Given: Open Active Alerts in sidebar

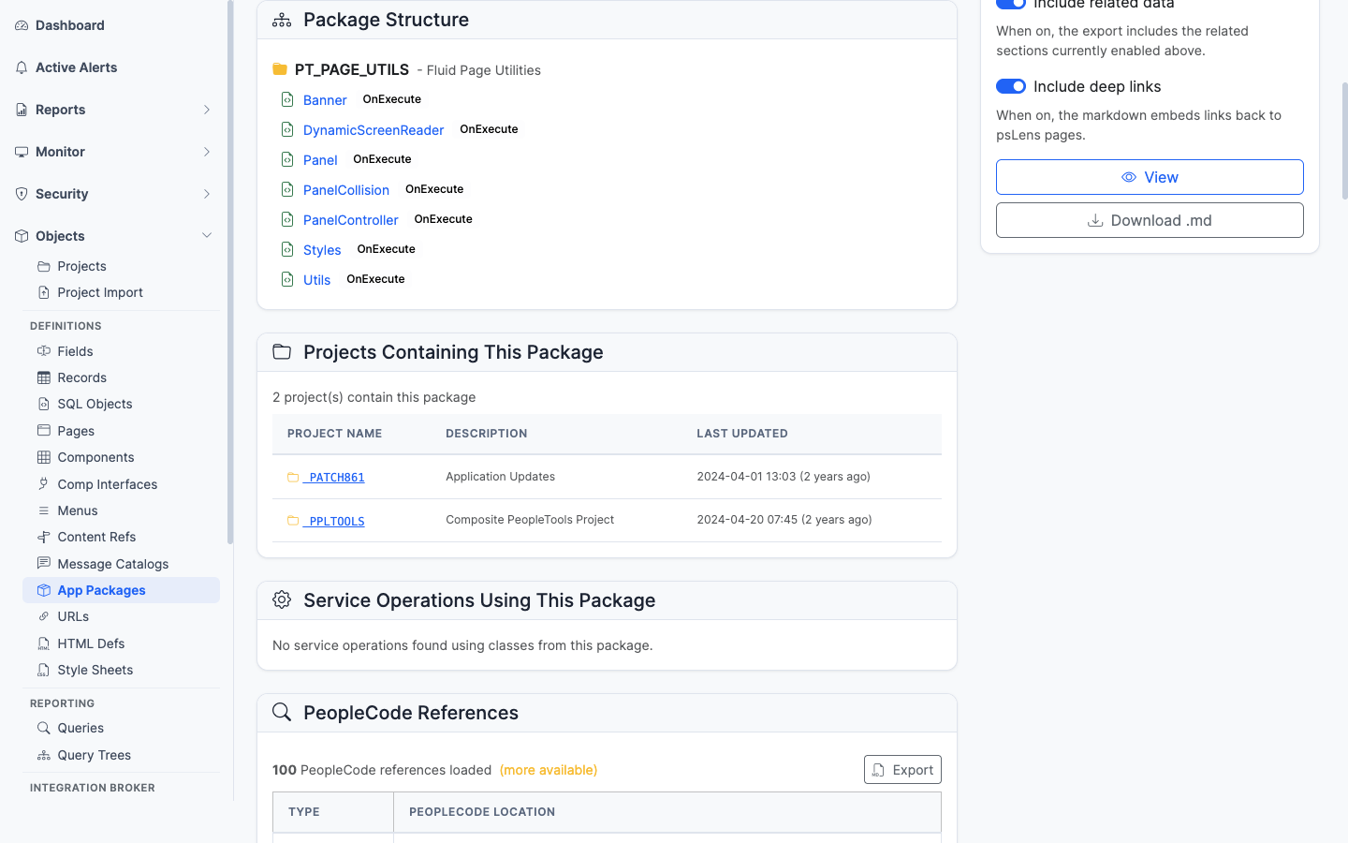Looking at the screenshot, I should [77, 67].
